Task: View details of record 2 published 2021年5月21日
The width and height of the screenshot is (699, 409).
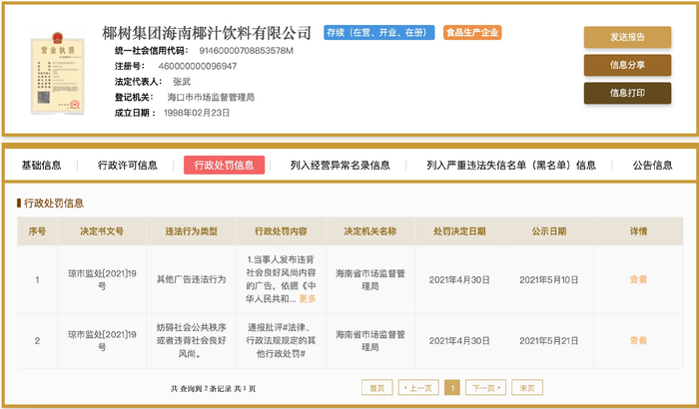Action: tap(638, 340)
